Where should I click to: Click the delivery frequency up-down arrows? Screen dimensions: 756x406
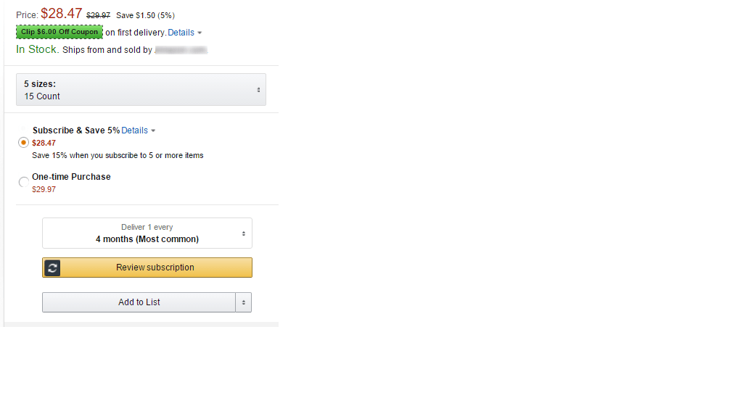244,233
